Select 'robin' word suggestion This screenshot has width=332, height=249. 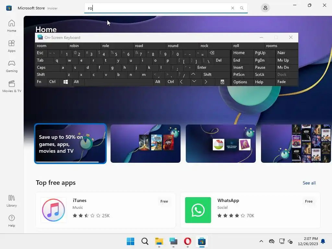pos(84,46)
